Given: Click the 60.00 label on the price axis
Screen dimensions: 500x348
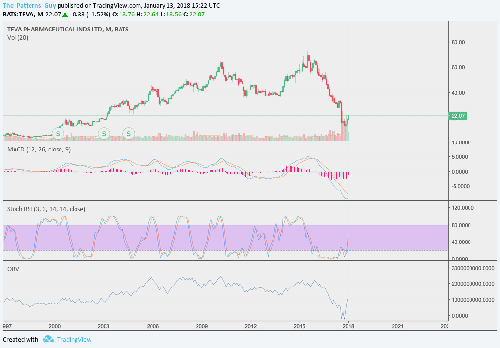Looking at the screenshot, I should pos(458,67).
